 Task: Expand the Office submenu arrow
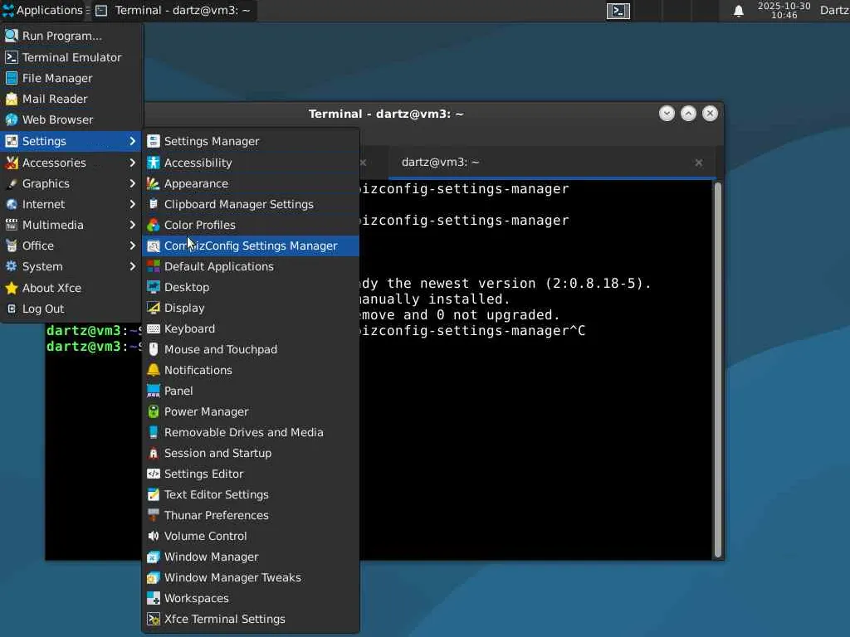pos(132,246)
